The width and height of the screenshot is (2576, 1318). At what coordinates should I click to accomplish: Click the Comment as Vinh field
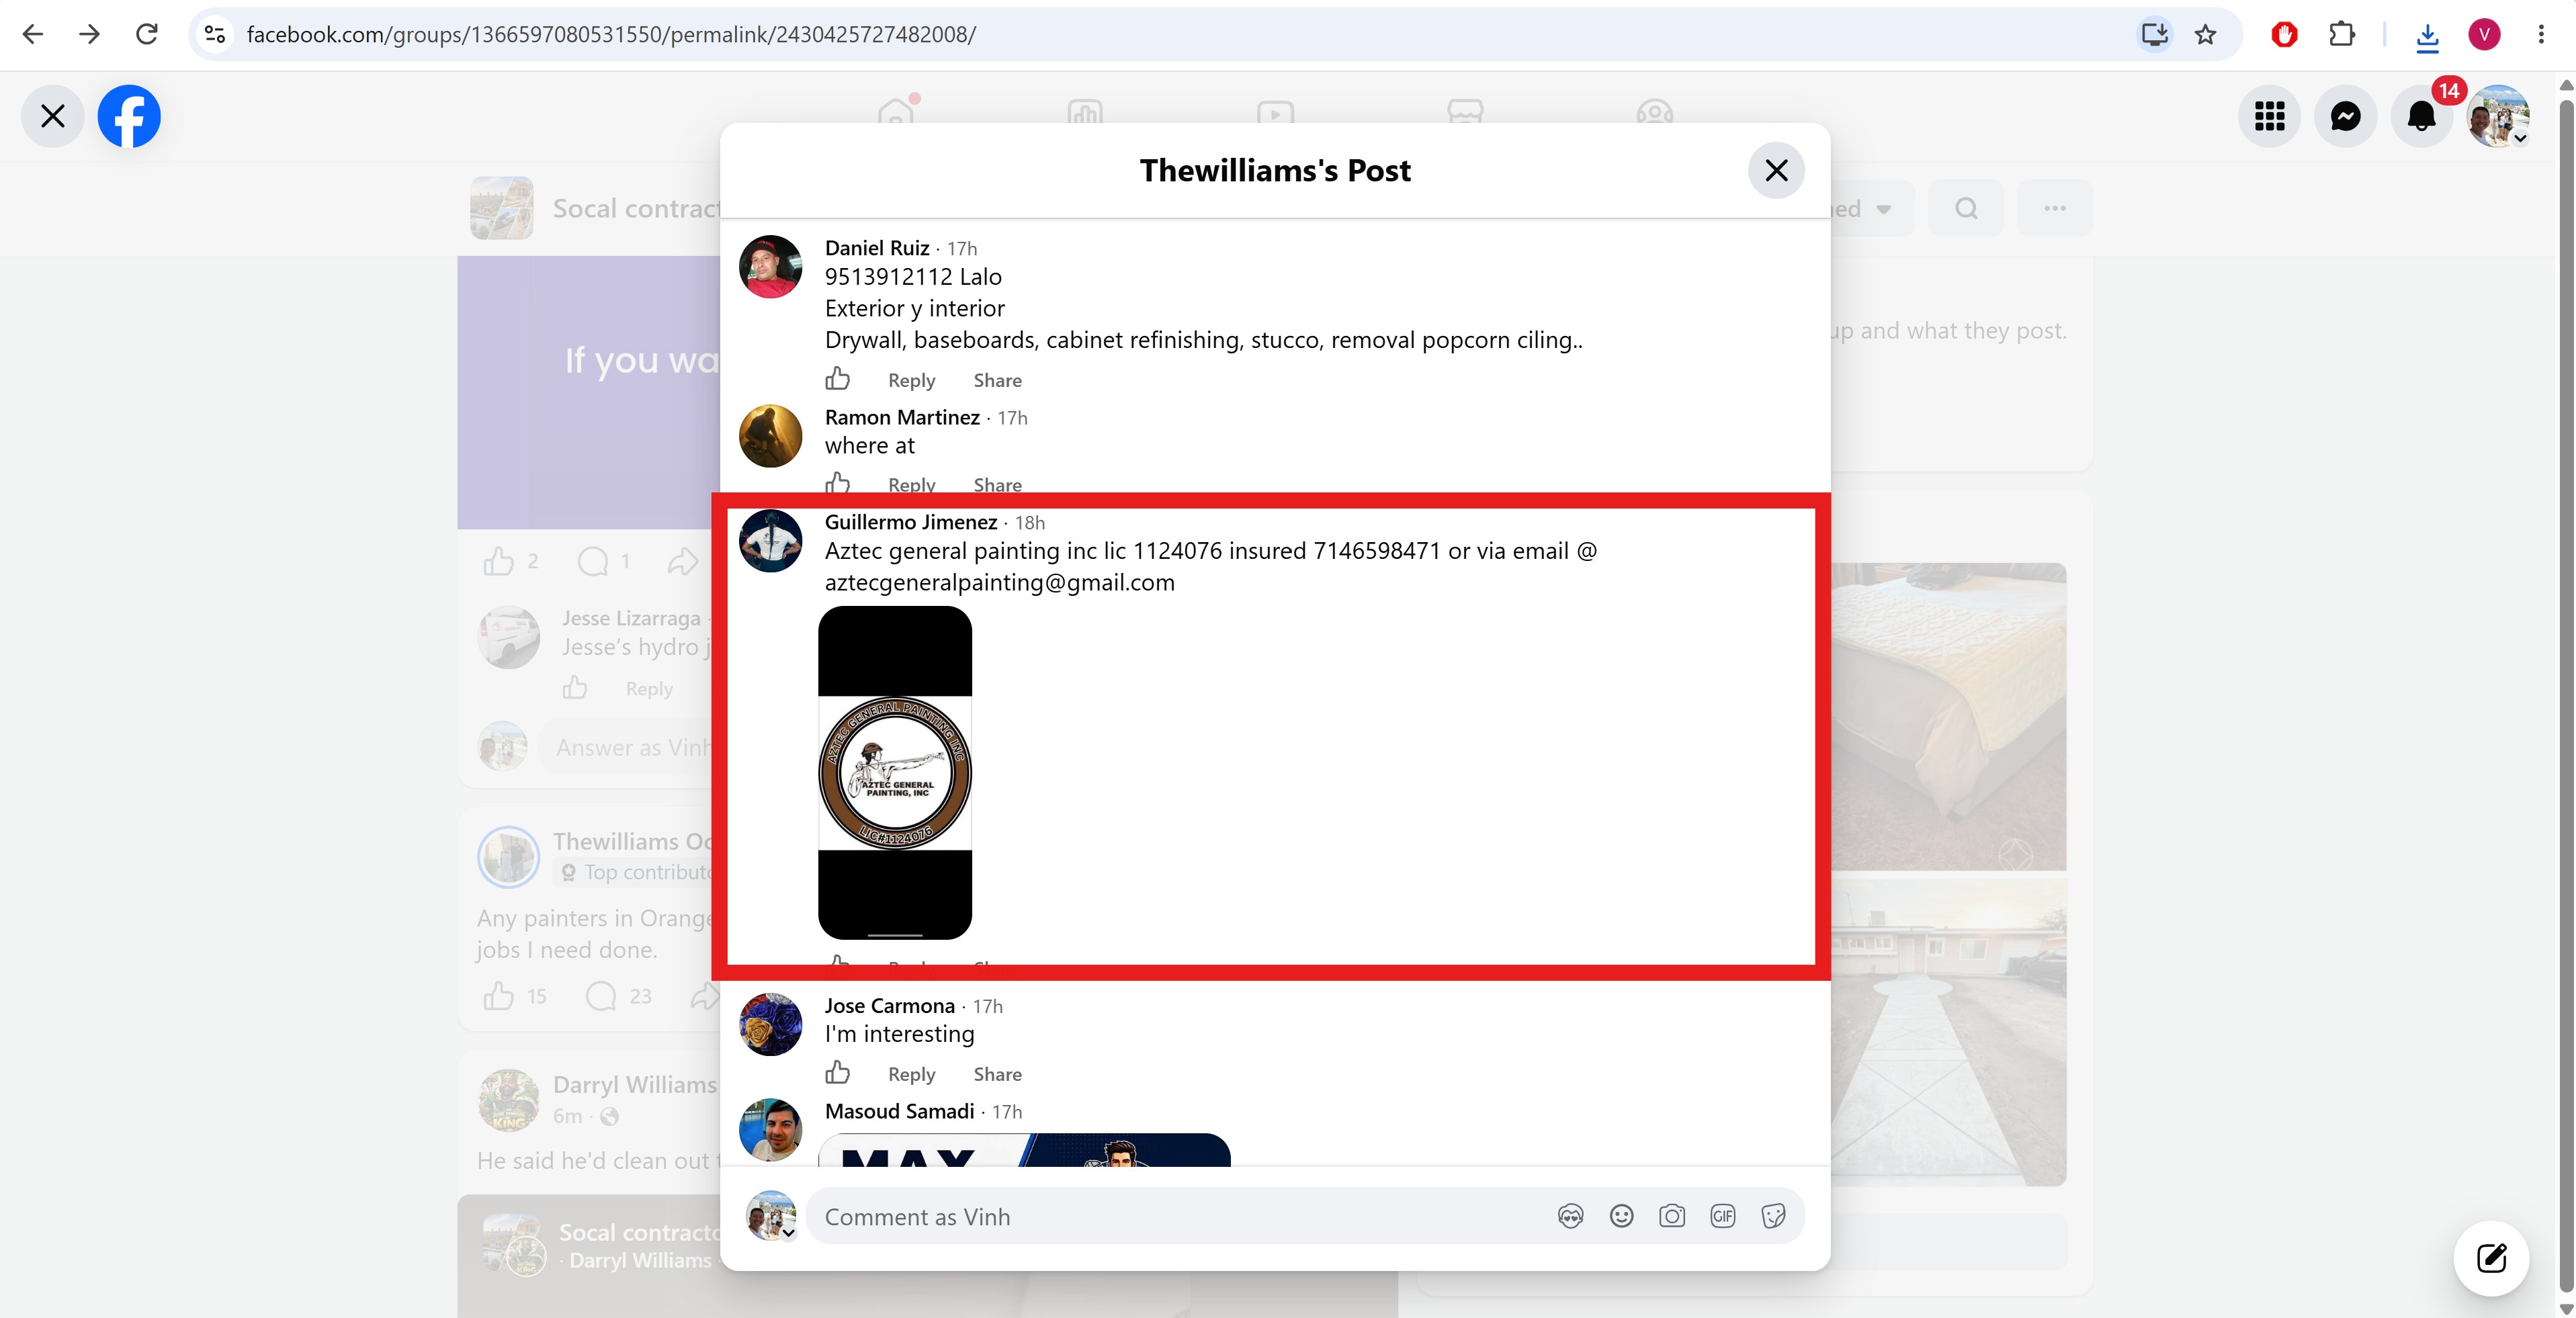tap(1180, 1216)
